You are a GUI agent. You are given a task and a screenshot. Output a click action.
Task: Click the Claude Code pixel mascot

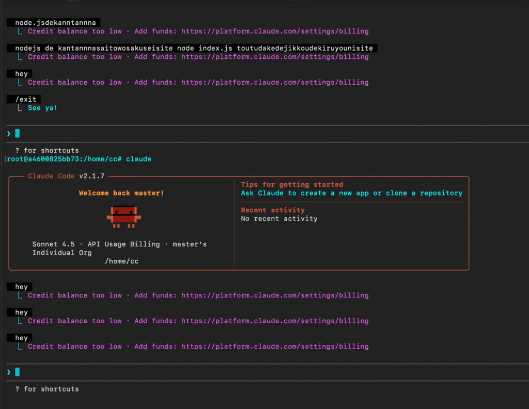[124, 216]
